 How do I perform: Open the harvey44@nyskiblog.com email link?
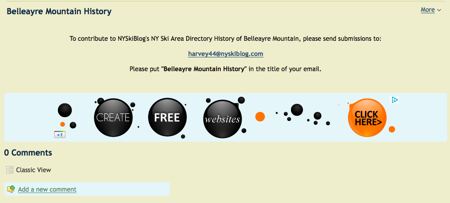[x=225, y=54]
